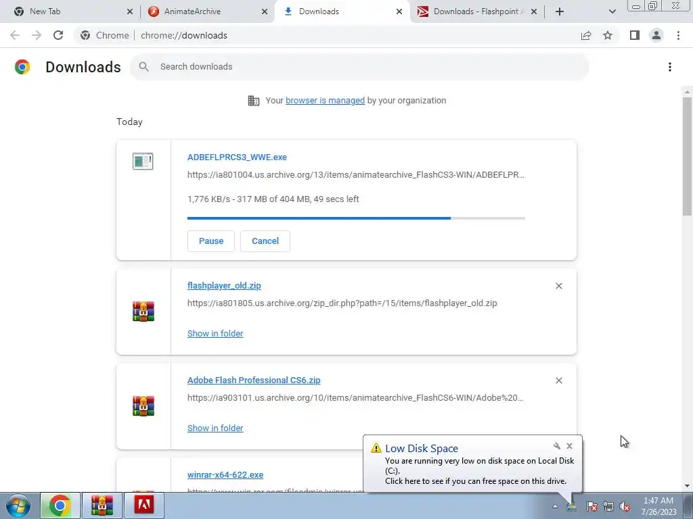Viewport: 693px width, 519px height.
Task: Open Adobe application from taskbar
Action: click(144, 505)
